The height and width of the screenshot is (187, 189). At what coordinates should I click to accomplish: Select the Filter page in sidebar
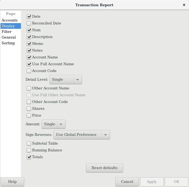click(7, 32)
